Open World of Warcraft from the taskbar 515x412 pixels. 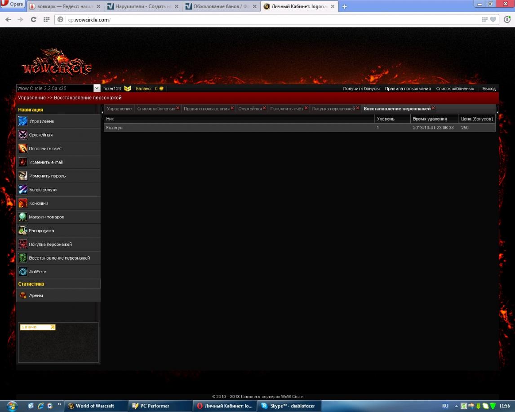coord(91,406)
